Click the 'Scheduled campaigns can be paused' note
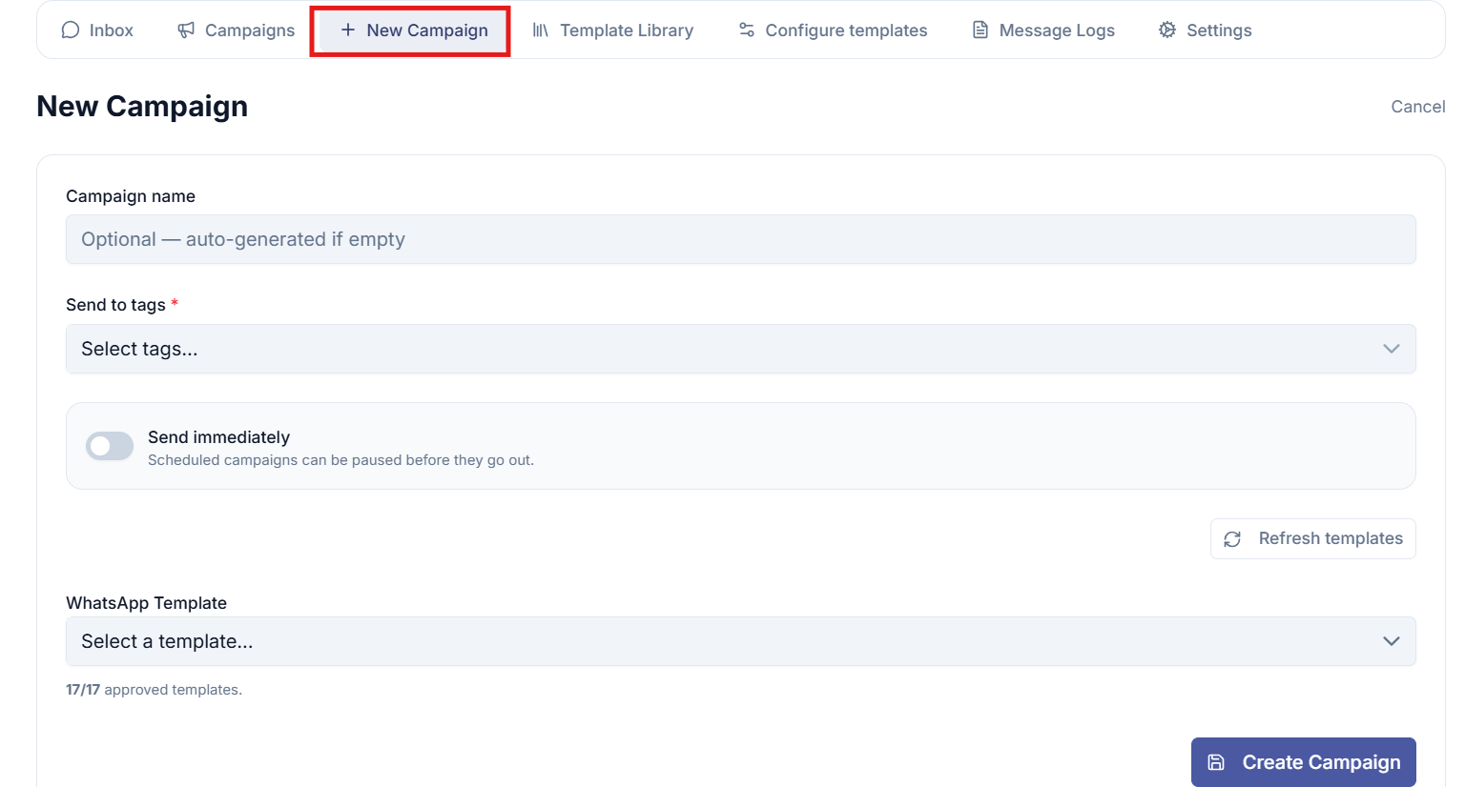 340,460
